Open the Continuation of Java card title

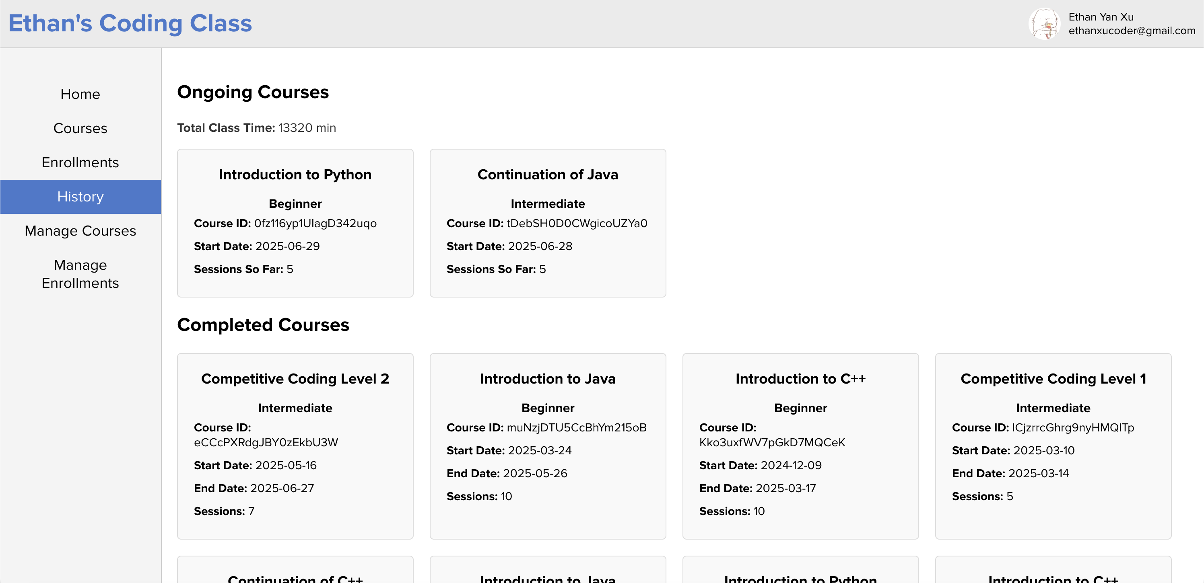tap(548, 175)
